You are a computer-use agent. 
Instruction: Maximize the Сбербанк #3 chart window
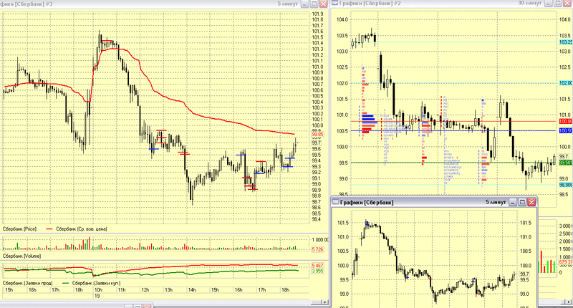click(x=314, y=4)
